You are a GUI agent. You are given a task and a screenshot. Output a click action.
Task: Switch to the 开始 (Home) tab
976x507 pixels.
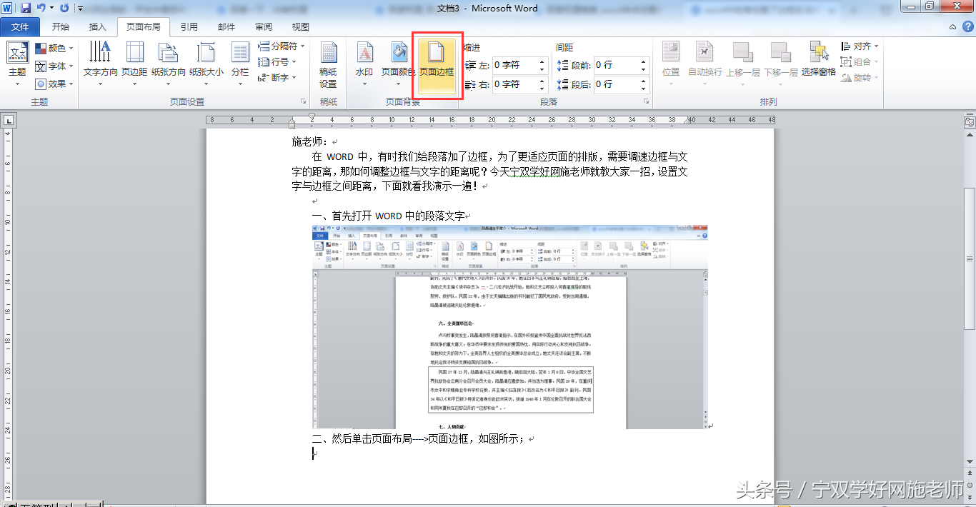tap(61, 27)
